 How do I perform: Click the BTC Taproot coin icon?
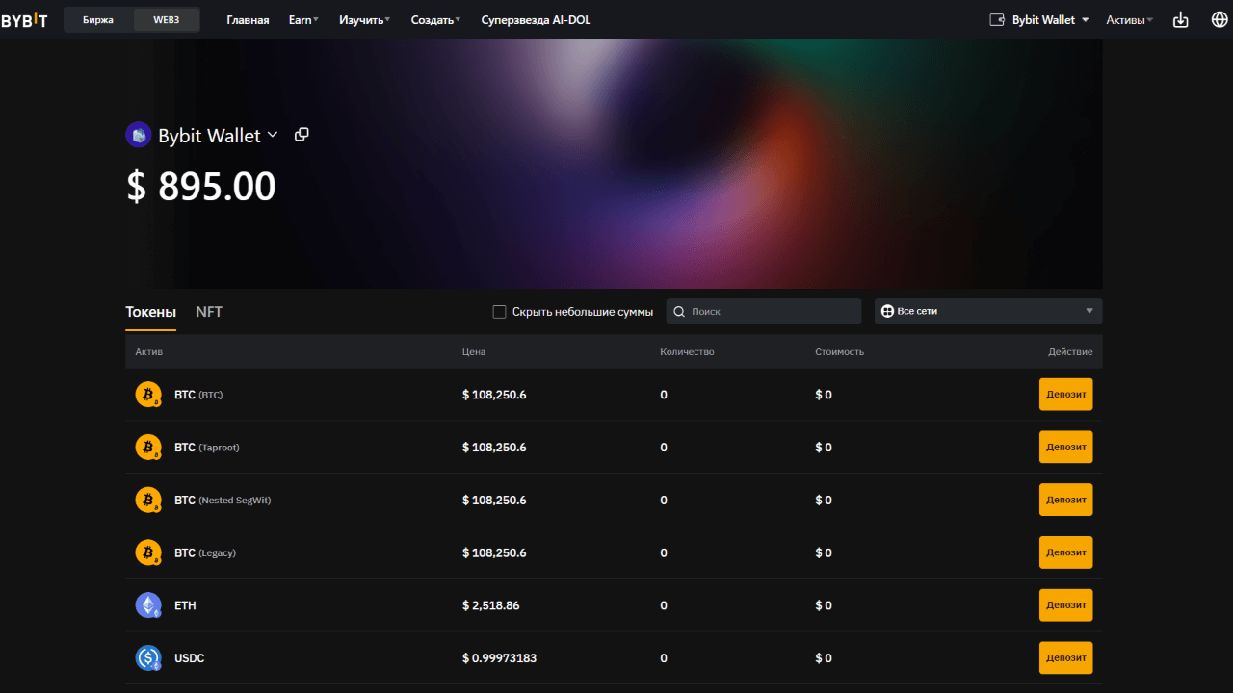[x=148, y=448]
